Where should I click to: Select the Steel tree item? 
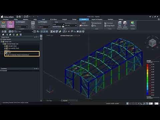point(9,53)
